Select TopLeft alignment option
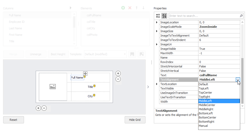248x133 pixels. 219,88
